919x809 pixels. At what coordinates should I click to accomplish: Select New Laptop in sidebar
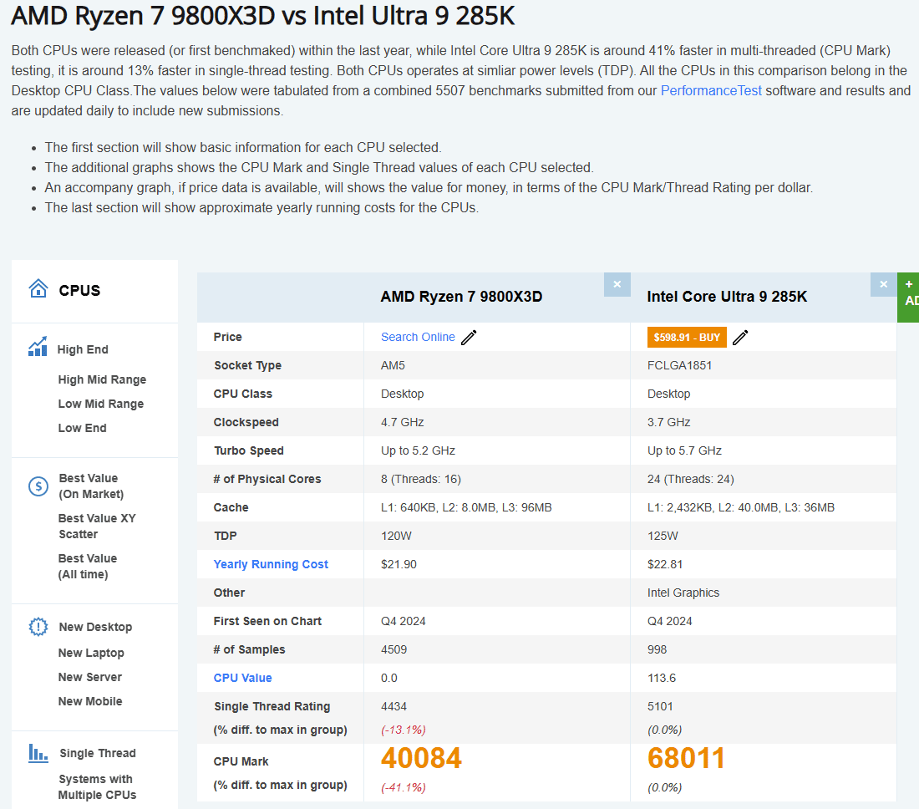tap(91, 653)
